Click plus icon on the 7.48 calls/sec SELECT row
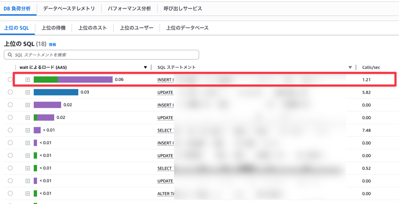399x204 pixels. [28, 130]
